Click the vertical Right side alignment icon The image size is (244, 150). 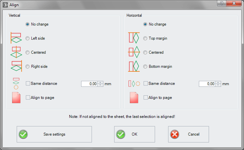click(x=16, y=66)
